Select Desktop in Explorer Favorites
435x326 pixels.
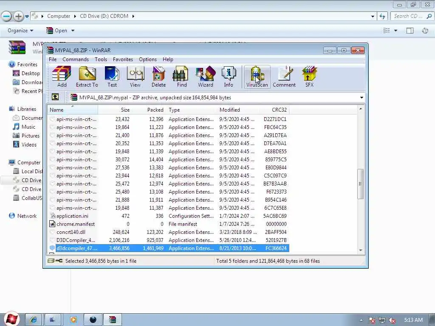click(x=26, y=73)
